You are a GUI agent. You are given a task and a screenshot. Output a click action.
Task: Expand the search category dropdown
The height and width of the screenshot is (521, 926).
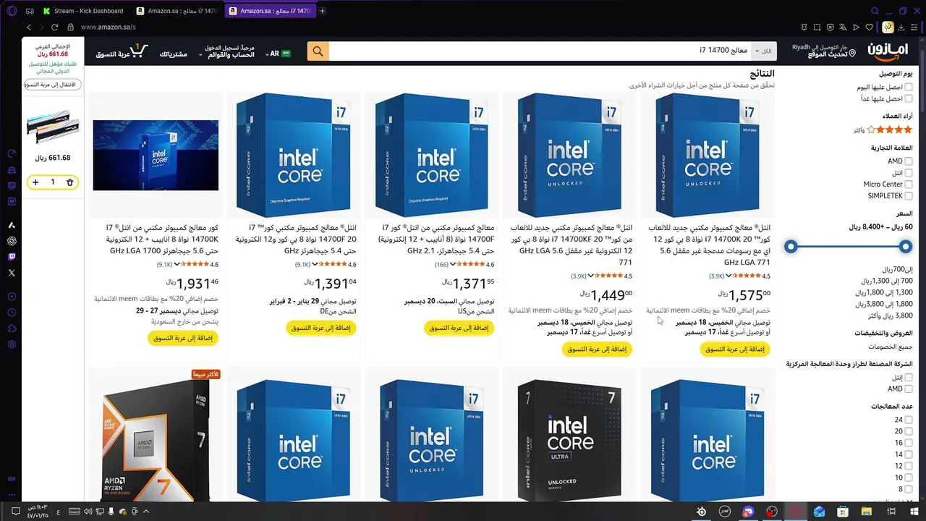tap(764, 51)
